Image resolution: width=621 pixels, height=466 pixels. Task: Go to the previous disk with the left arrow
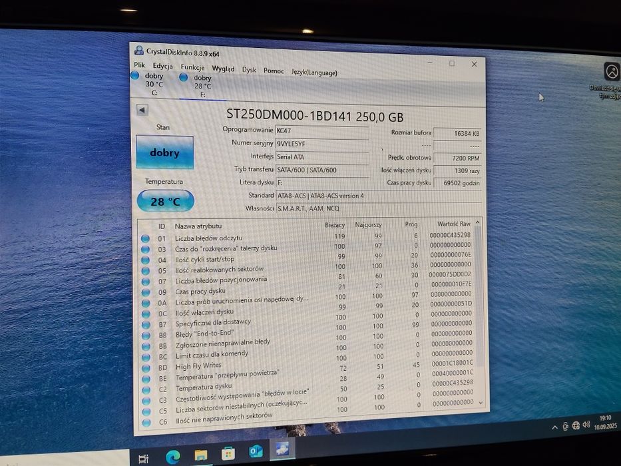142,110
